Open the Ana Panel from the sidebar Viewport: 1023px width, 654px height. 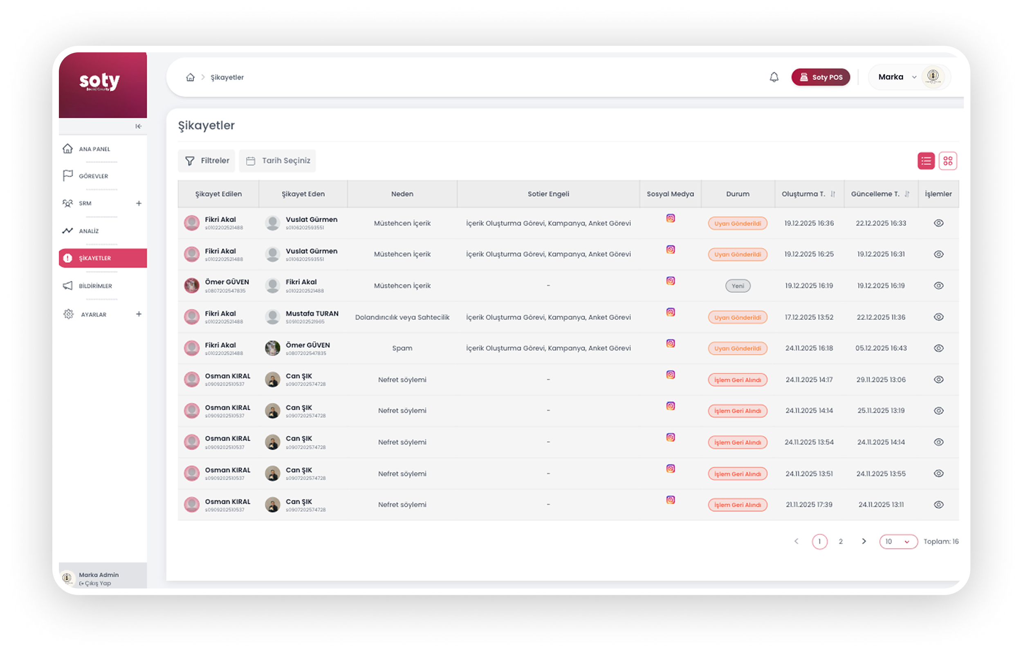pyautogui.click(x=94, y=149)
